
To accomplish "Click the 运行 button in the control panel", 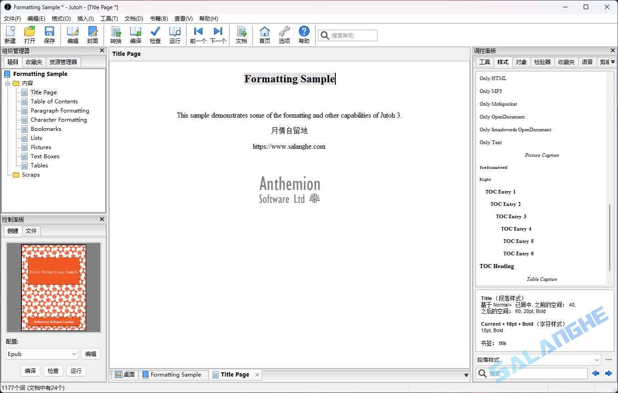I will [76, 371].
